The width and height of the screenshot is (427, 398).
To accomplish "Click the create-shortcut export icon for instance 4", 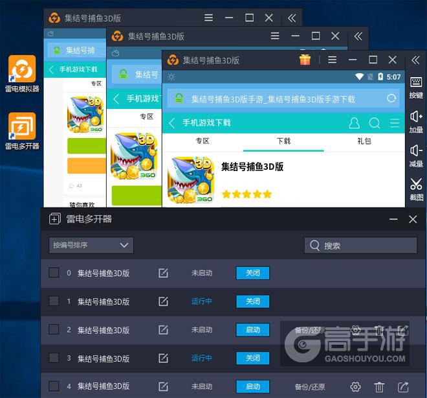I will point(403,386).
